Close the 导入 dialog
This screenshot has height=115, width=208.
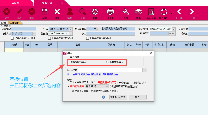(x=151, y=53)
